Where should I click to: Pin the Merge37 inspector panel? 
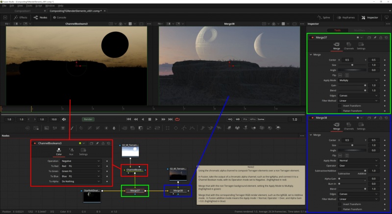point(375,38)
